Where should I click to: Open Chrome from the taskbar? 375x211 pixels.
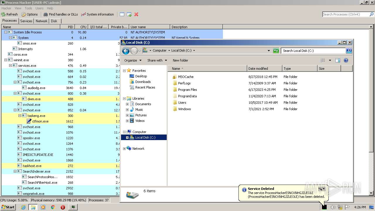pyautogui.click(x=53, y=207)
